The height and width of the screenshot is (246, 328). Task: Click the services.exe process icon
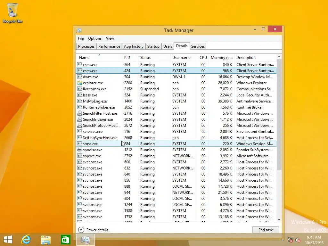coord(79,131)
